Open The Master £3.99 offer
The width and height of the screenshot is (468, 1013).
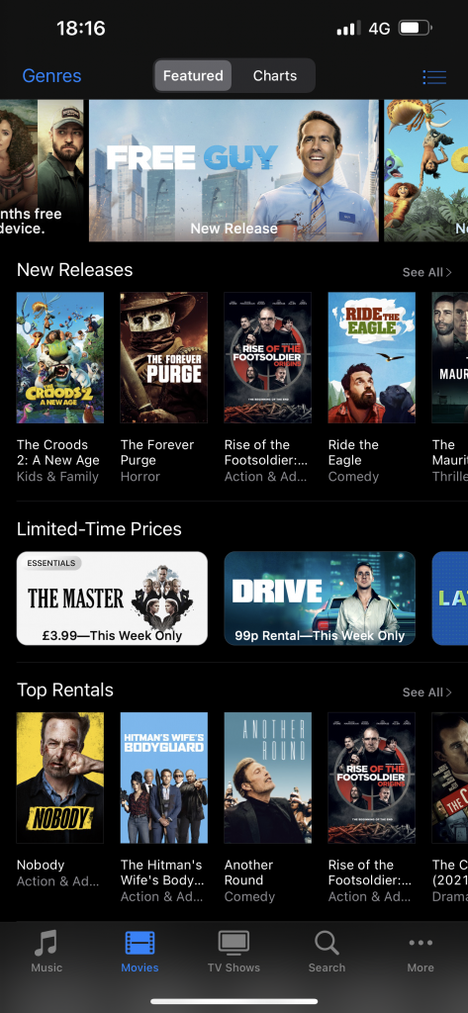pos(112,599)
